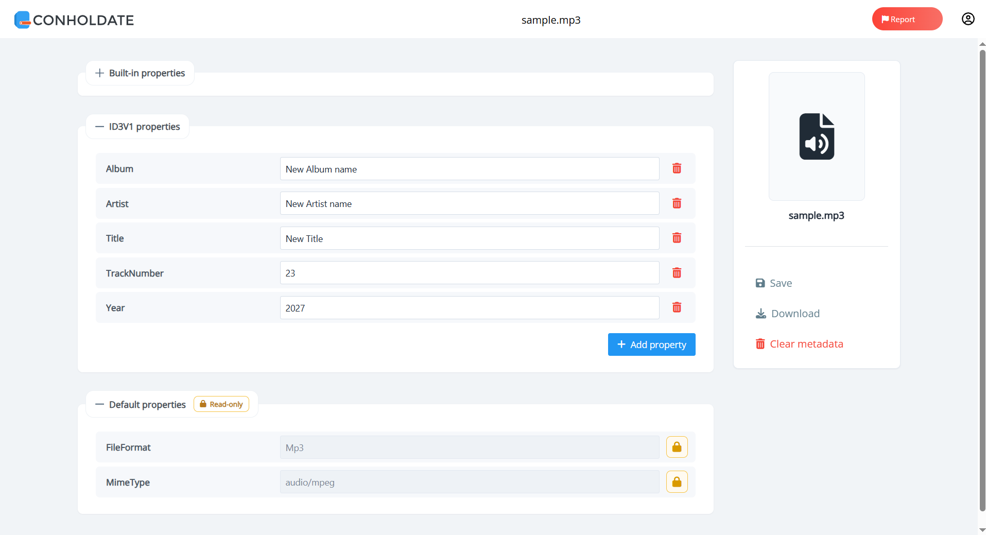Click the Artist label
The width and height of the screenshot is (986, 535).
pyautogui.click(x=117, y=204)
